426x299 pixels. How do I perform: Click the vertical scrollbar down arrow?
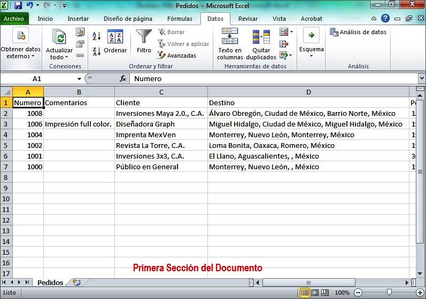click(x=420, y=273)
